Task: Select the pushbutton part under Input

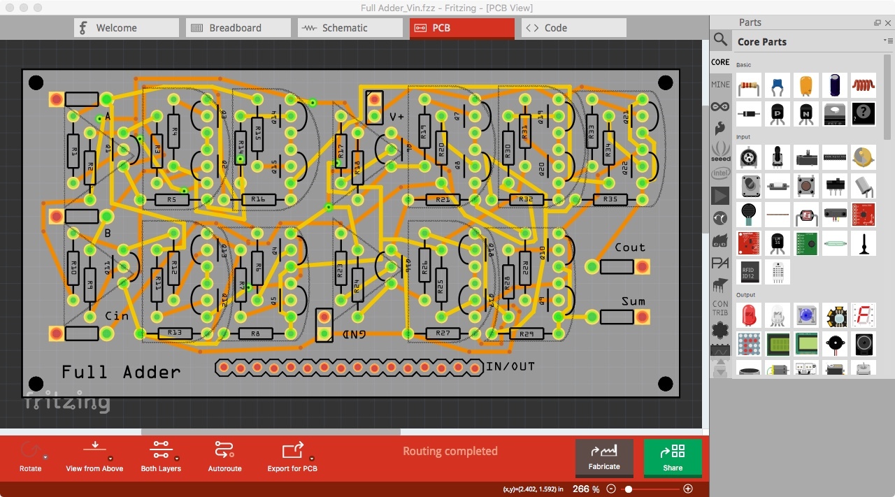Action: [x=806, y=186]
